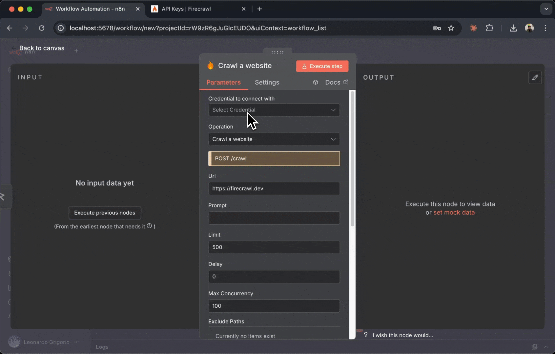The width and height of the screenshot is (555, 354).
Task: Expand the tab search chevron near tab strip
Action: tap(546, 9)
